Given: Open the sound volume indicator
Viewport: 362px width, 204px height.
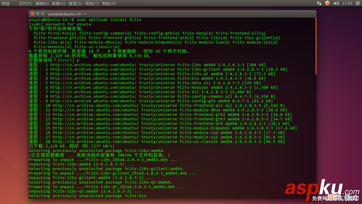Looking at the screenshot, I should pyautogui.click(x=336, y=3).
